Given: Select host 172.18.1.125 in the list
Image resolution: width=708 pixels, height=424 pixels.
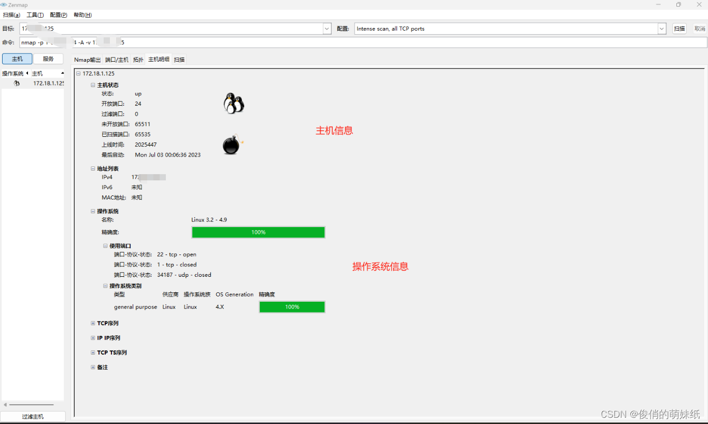Looking at the screenshot, I should [33, 83].
